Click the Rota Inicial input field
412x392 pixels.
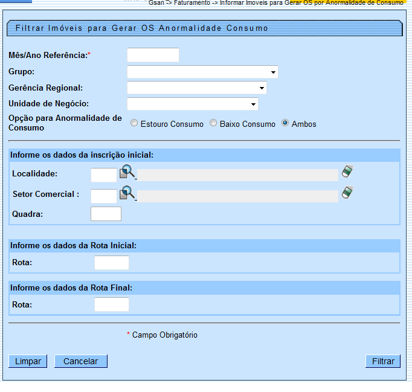tap(112, 263)
